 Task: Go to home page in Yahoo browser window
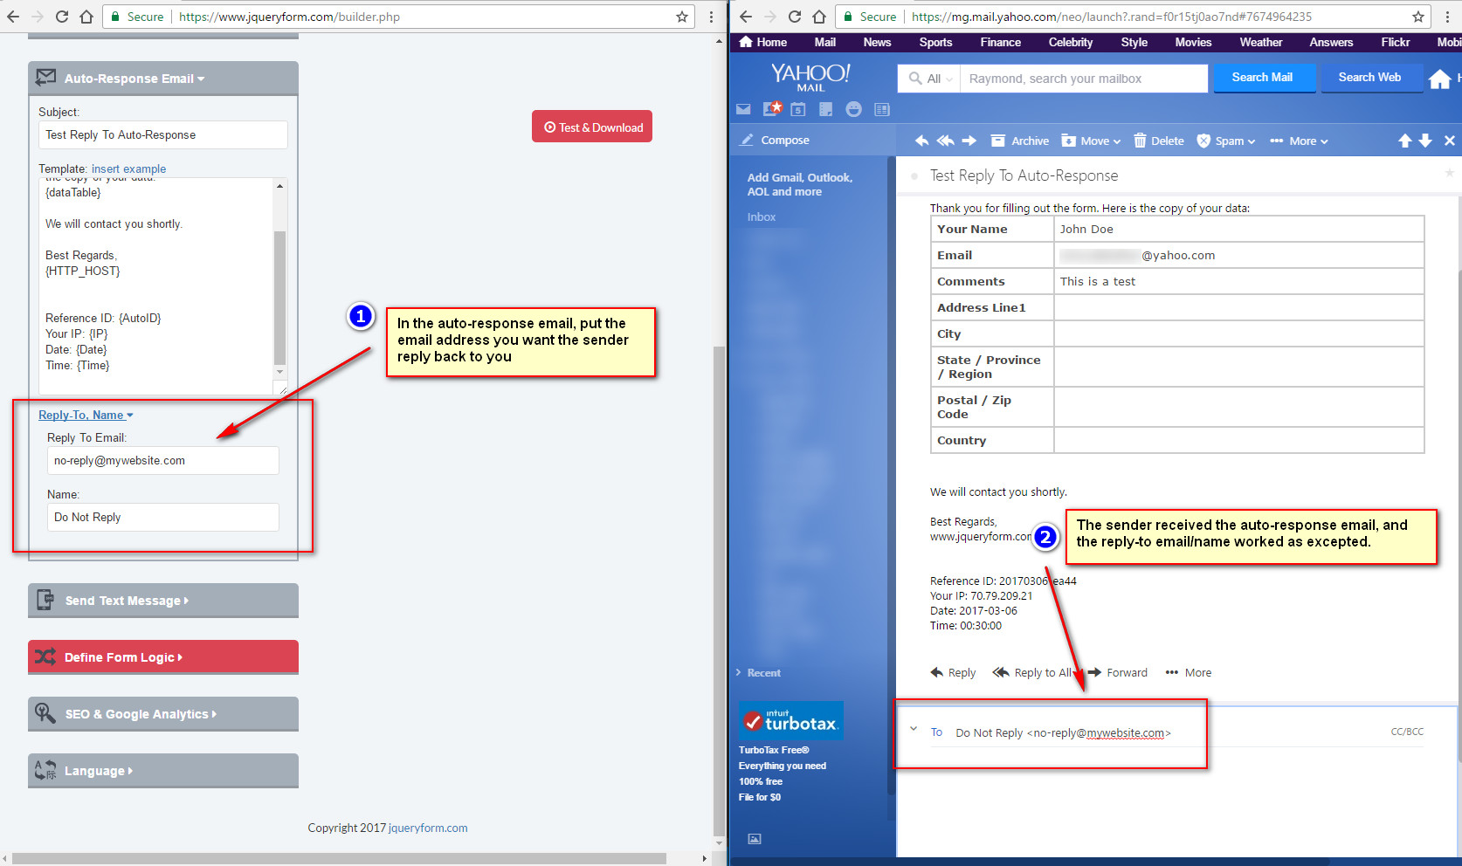click(819, 17)
